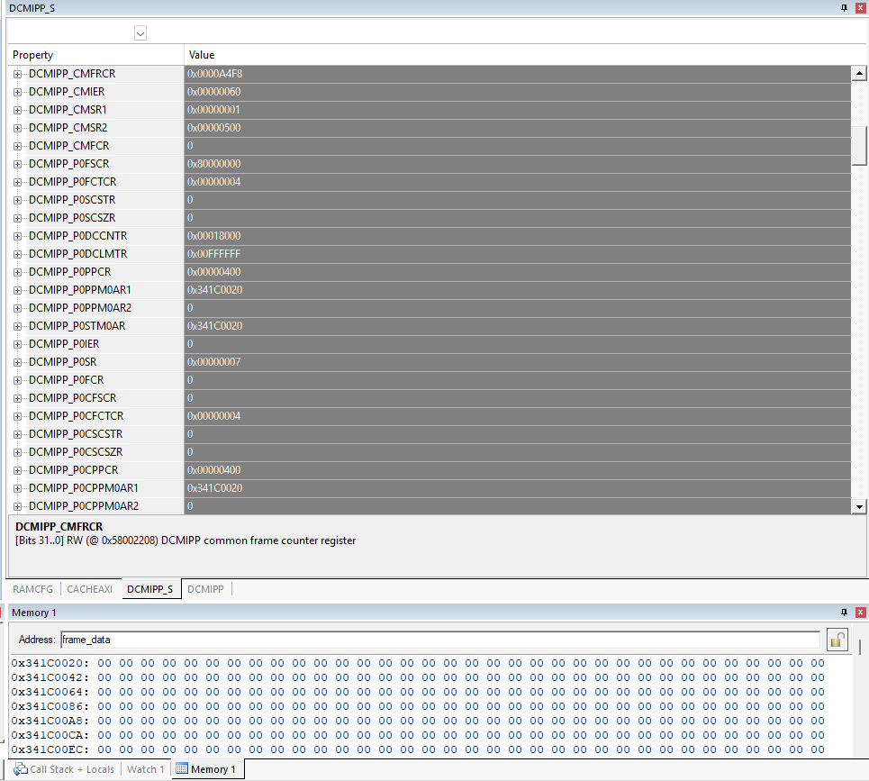Click memory row address 0x341C0086

pyautogui.click(x=50, y=707)
